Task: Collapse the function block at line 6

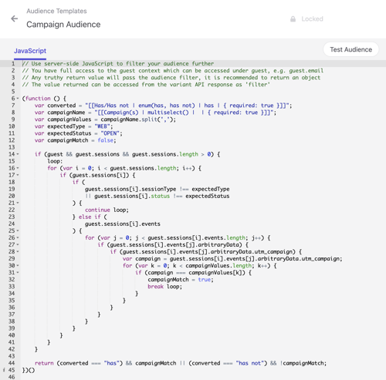Action: click(x=18, y=99)
